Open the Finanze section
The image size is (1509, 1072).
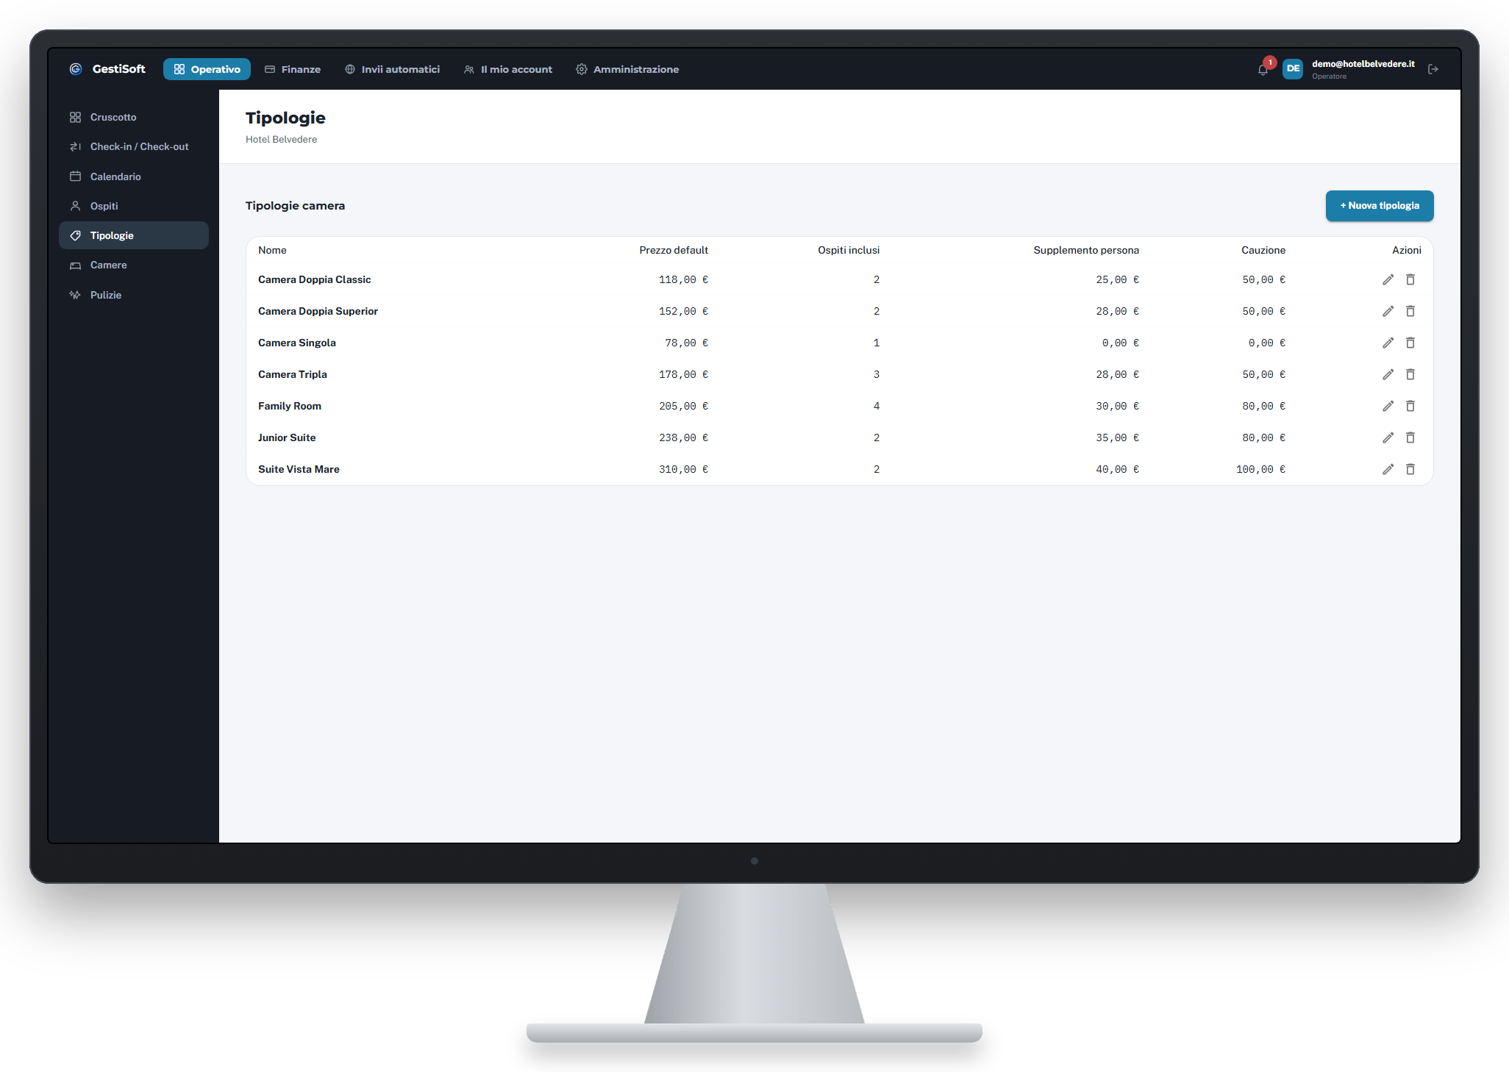click(293, 69)
